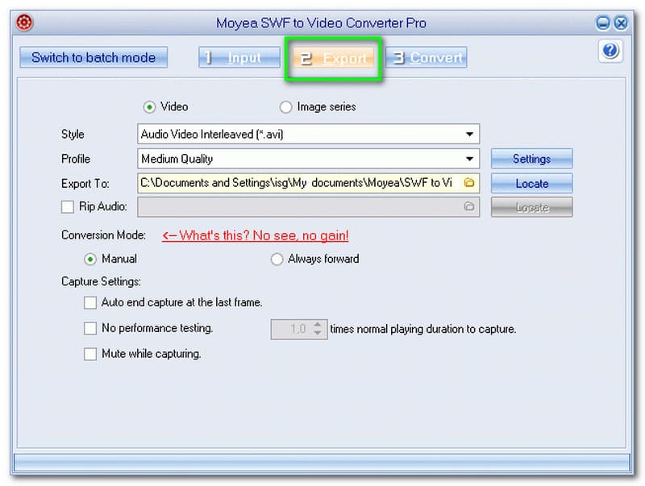Viewport: 645px width, 486px height.
Task: Open the What's this conversion mode link
Action: 256,235
